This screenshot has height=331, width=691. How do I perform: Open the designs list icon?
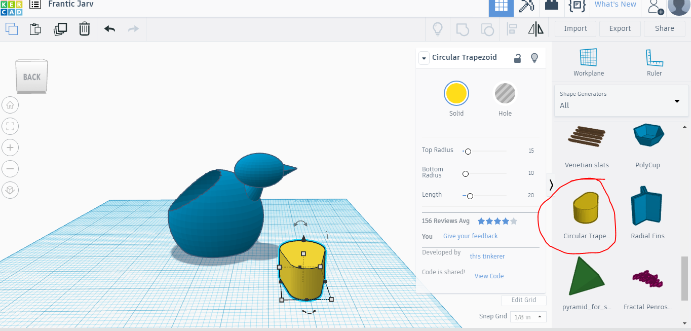pyautogui.click(x=35, y=5)
